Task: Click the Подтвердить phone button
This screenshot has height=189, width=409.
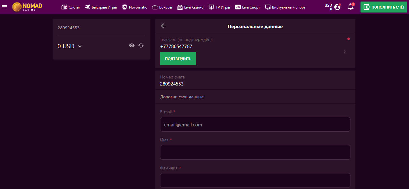Action: [178, 59]
